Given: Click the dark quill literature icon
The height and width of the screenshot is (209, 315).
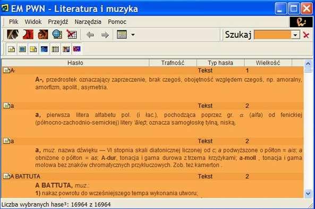Looking at the screenshot, I should pos(13,35).
